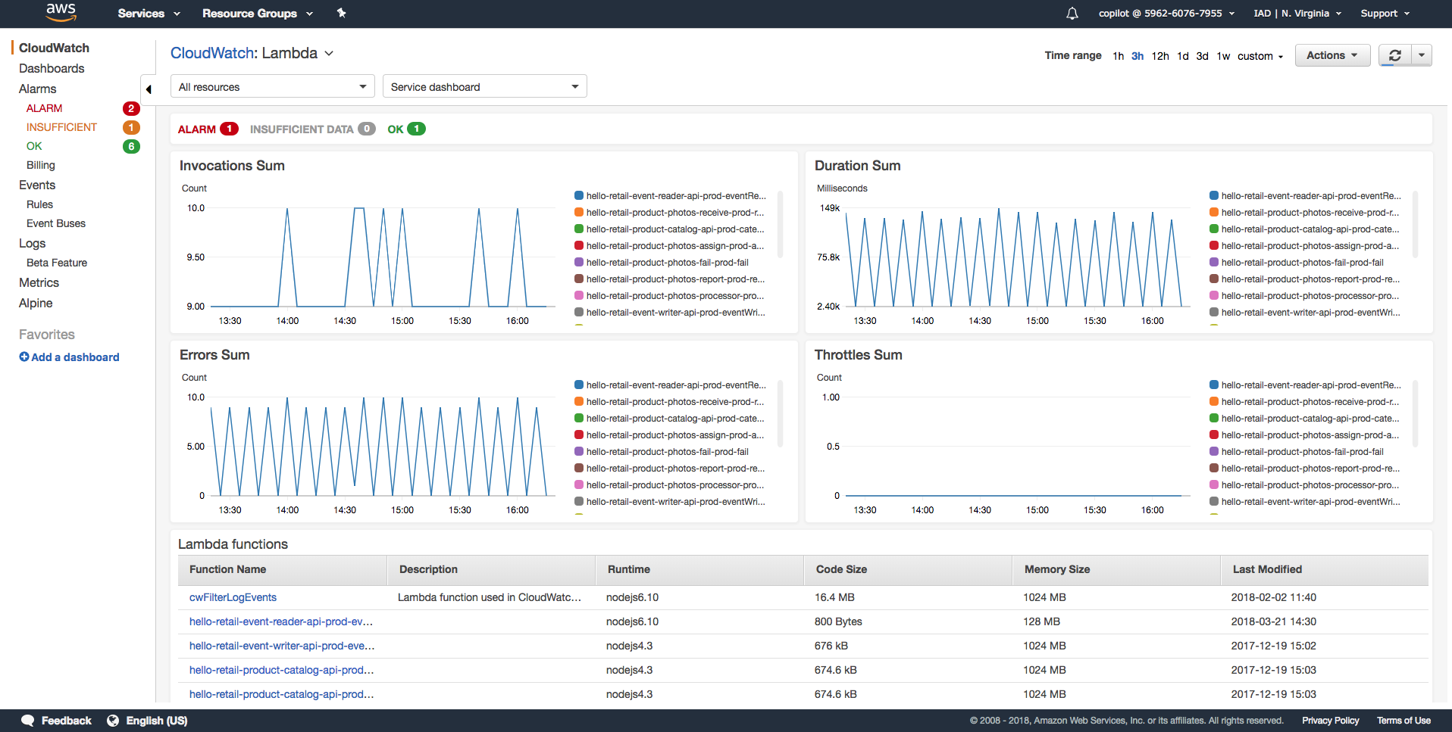
Task: Set the time range to 12h
Action: click(1160, 56)
